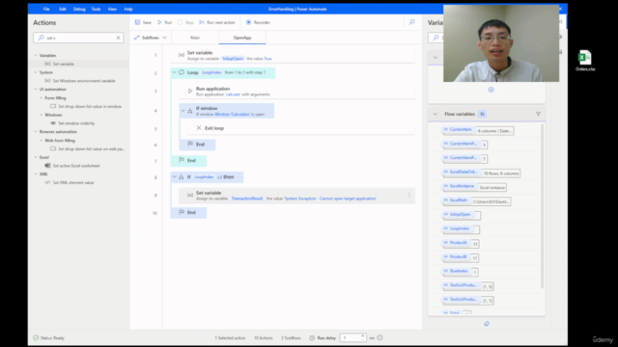The image size is (618, 347).
Task: Clear the actions search box with X
Action: 118,38
